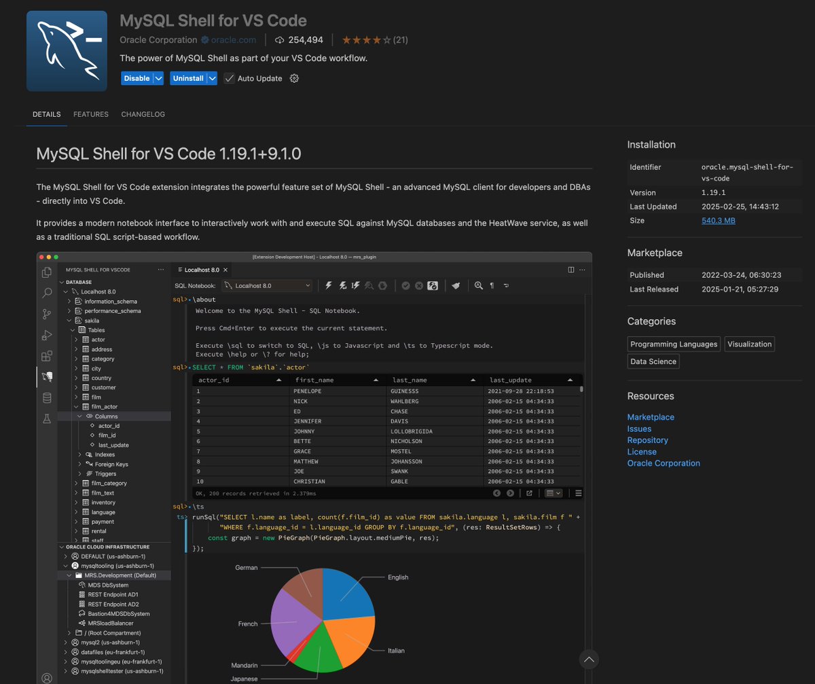Click the oracle.mysql-shell-for-vs-code identifier text
This screenshot has height=684, width=815.
point(747,173)
